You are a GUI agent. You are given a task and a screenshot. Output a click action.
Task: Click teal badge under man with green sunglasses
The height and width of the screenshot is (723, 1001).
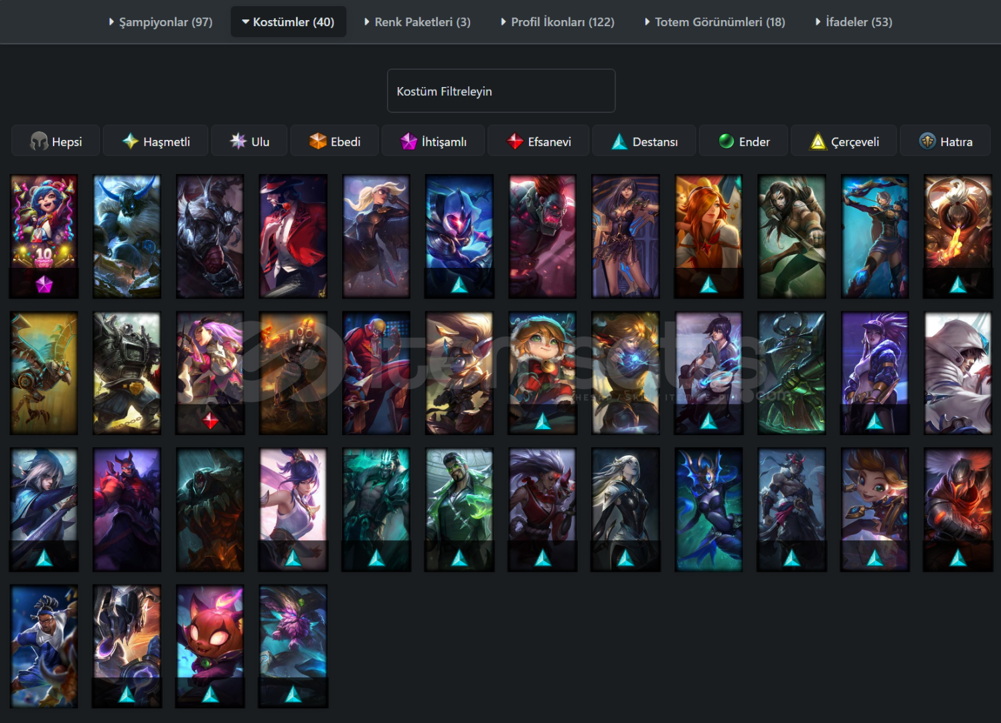coord(459,558)
